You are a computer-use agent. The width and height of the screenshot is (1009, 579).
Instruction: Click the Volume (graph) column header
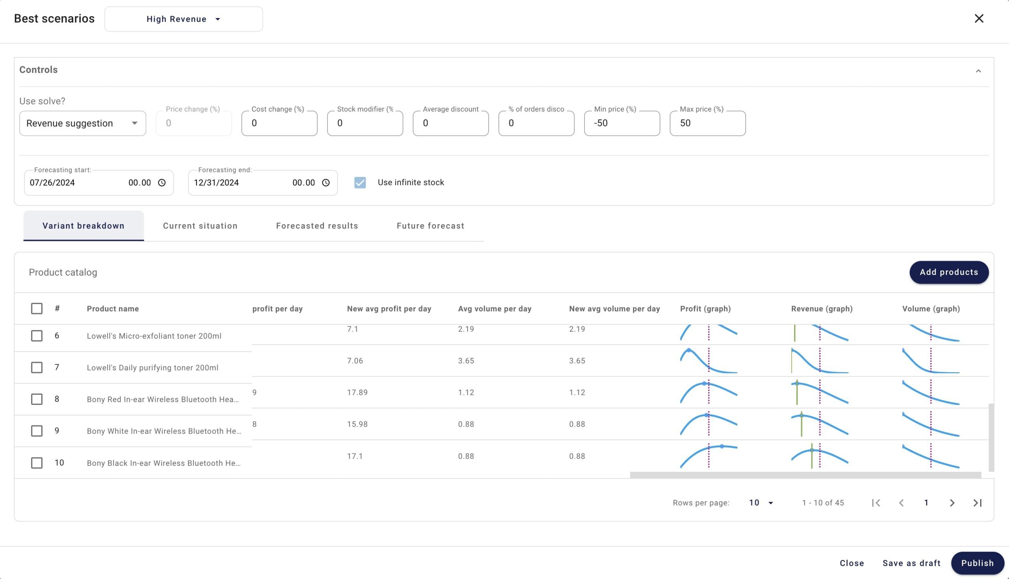(931, 309)
